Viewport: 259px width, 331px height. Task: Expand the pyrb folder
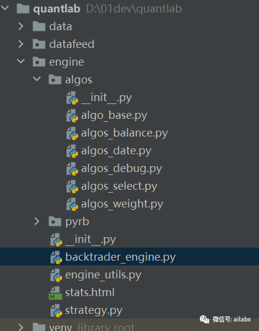coord(37,222)
